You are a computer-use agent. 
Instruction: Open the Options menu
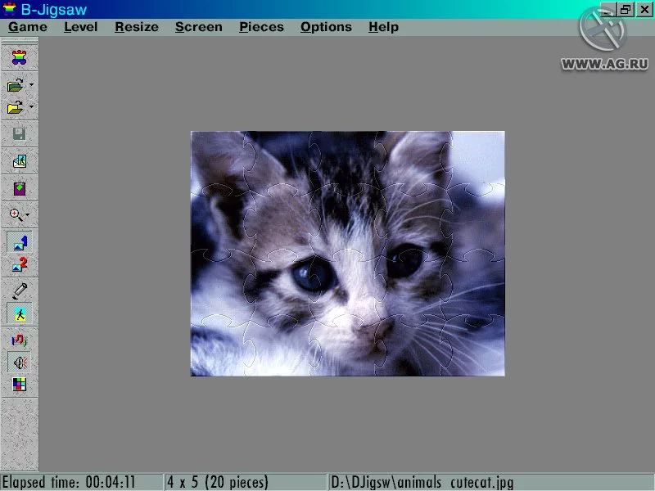[326, 27]
